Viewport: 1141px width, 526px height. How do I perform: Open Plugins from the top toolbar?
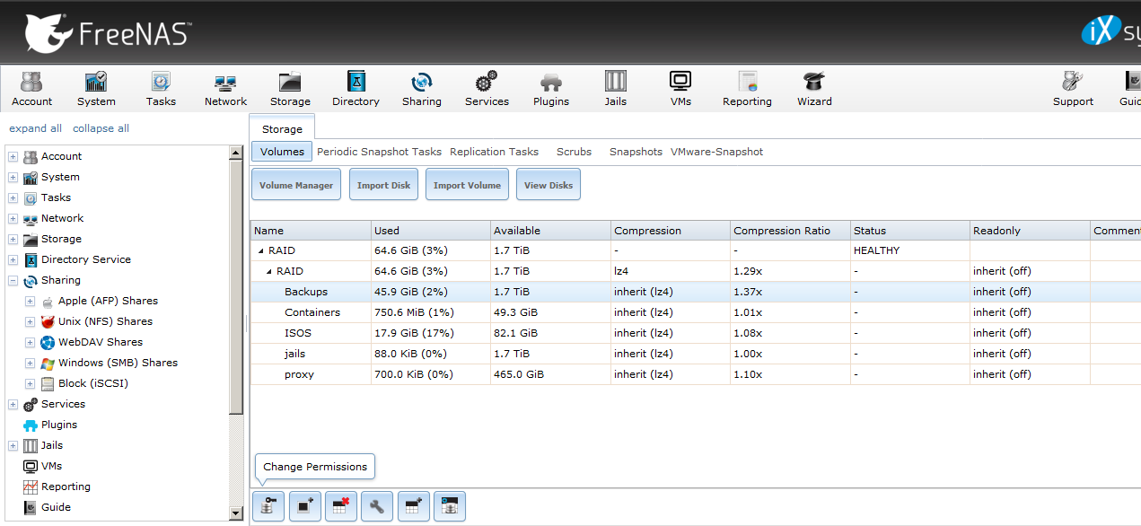pos(551,89)
